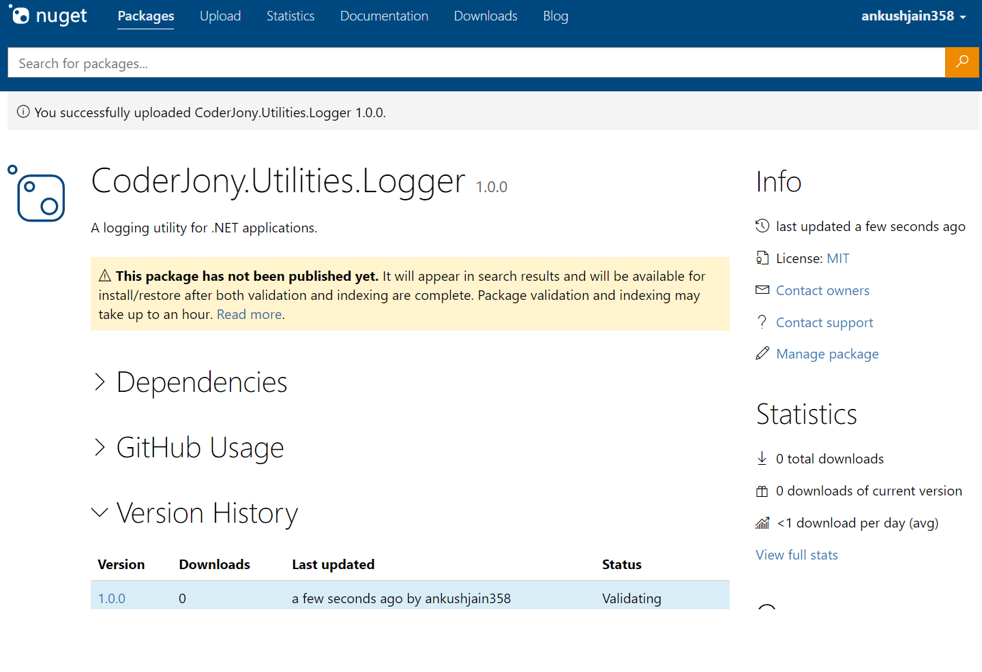Click the orange search magnifier button
This screenshot has width=982, height=672.
point(962,62)
